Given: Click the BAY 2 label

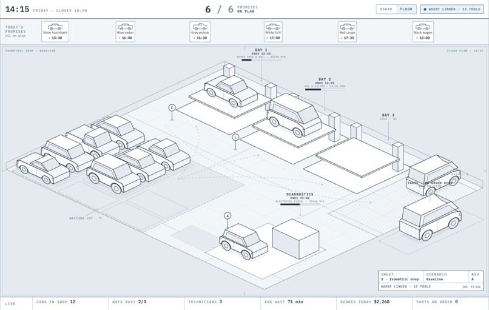Looking at the screenshot, I should 325,79.
